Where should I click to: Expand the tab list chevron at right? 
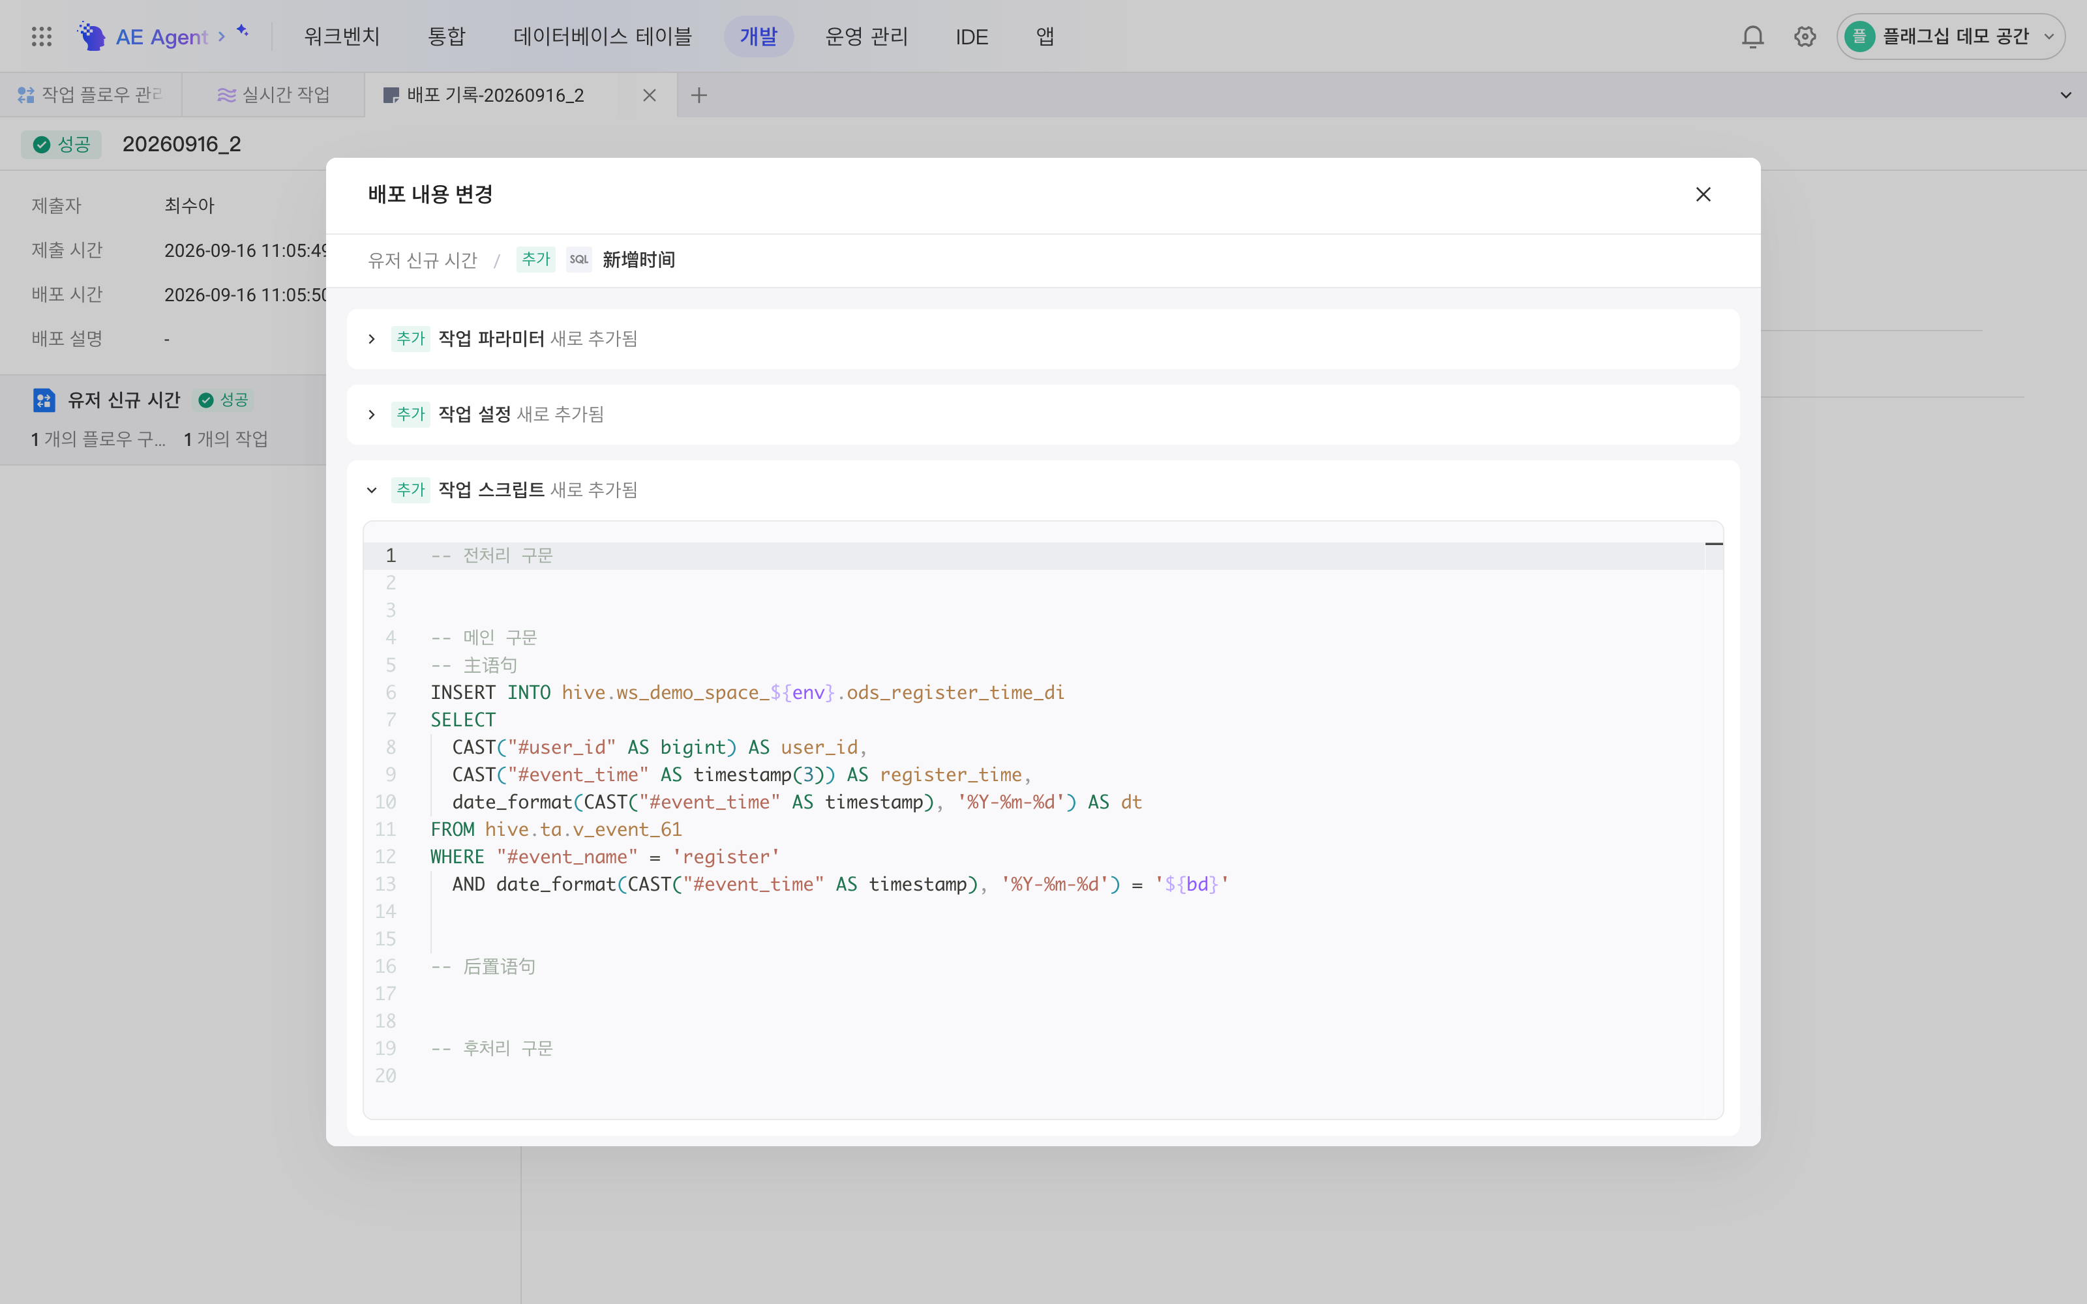click(2065, 96)
